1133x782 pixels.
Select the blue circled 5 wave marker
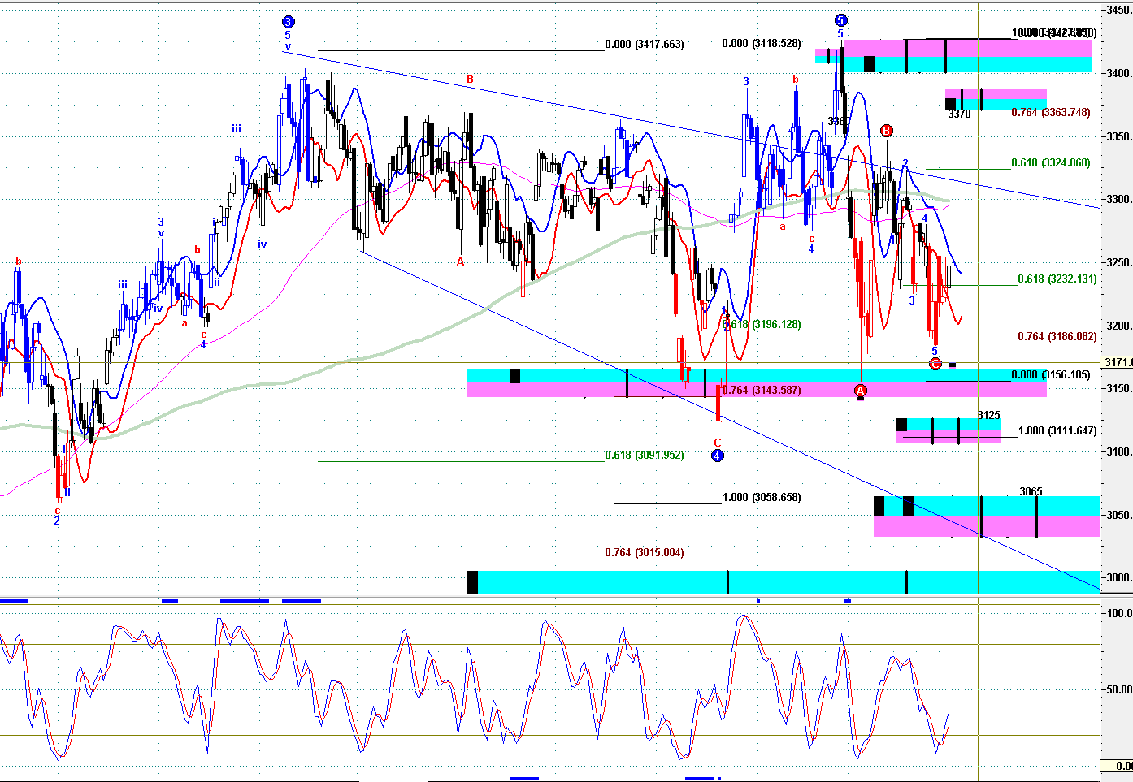pos(840,20)
